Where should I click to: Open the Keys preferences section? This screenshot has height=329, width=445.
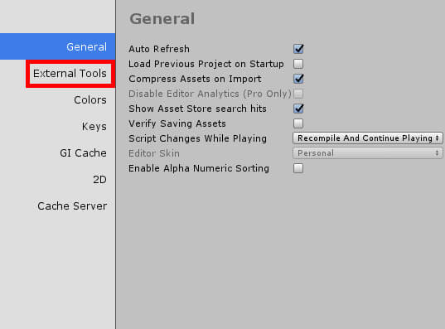click(x=94, y=126)
